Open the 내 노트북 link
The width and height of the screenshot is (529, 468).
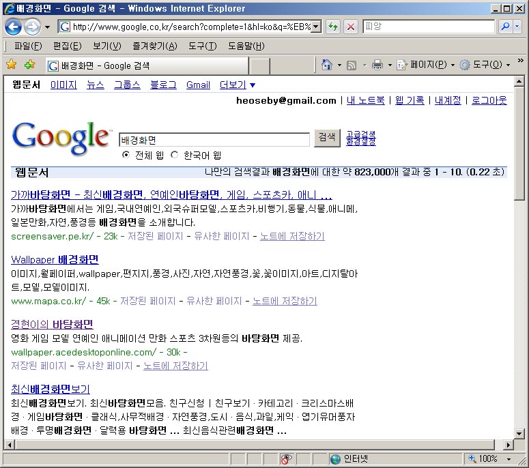[366, 100]
